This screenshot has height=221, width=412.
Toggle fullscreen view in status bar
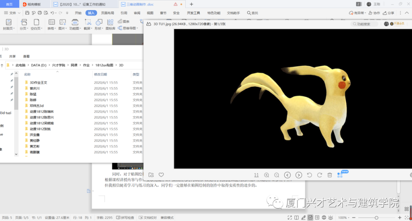click(290, 218)
